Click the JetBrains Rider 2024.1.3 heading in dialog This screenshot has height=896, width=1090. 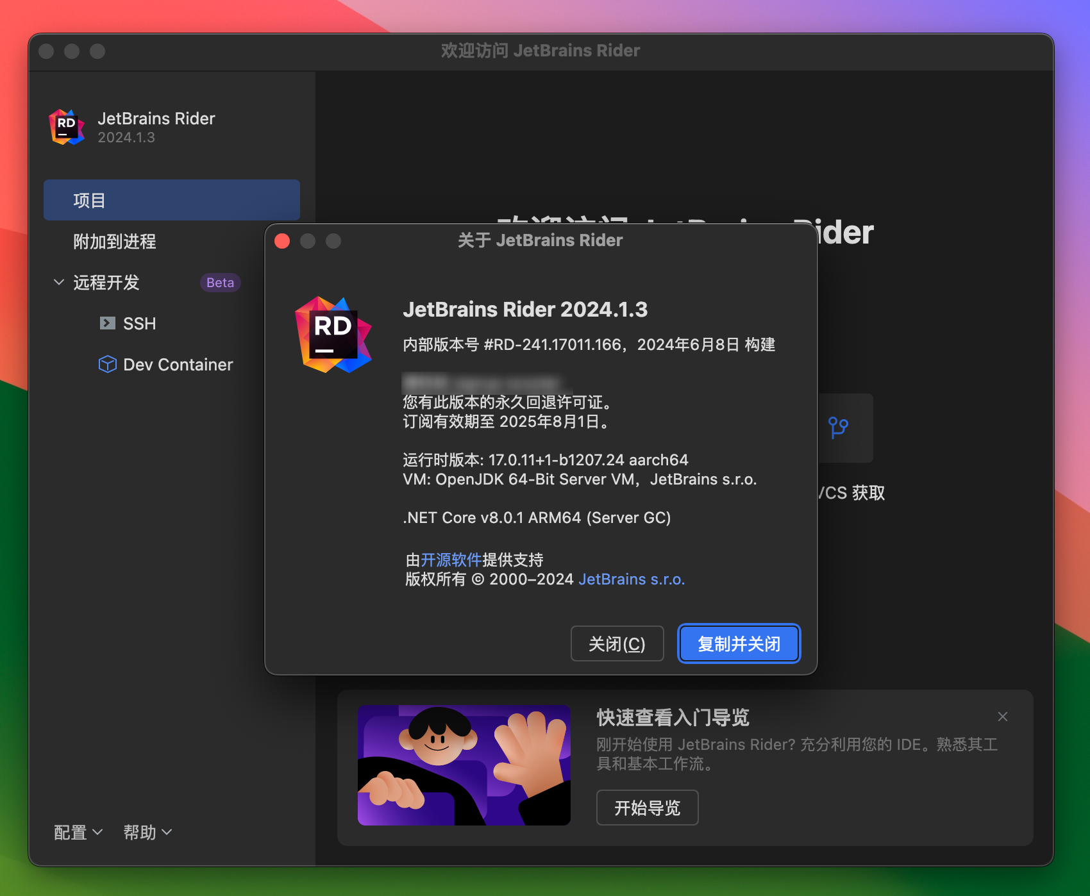point(525,310)
